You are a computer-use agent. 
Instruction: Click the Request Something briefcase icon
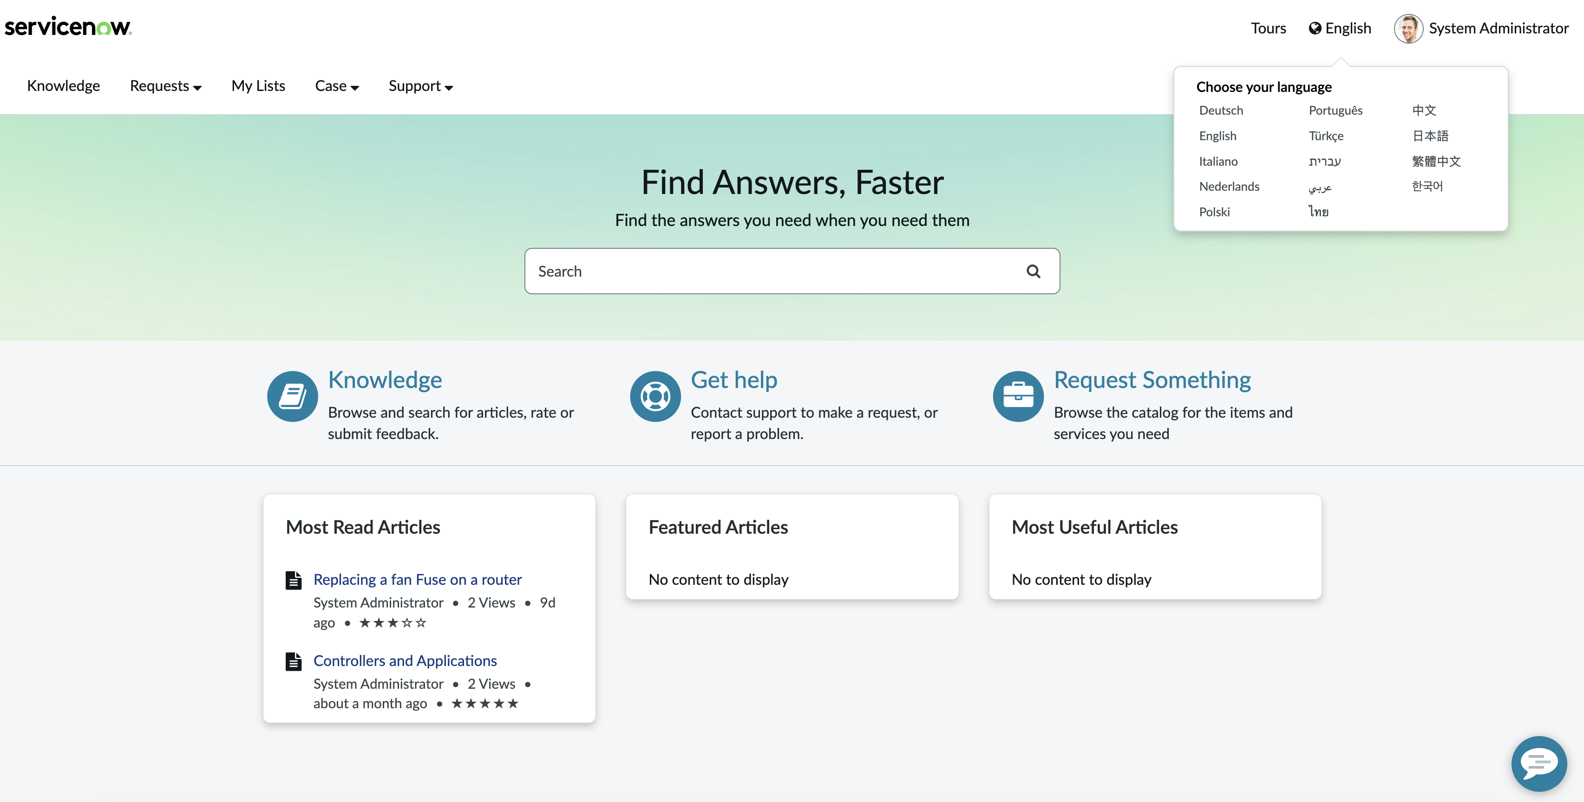click(x=1018, y=396)
